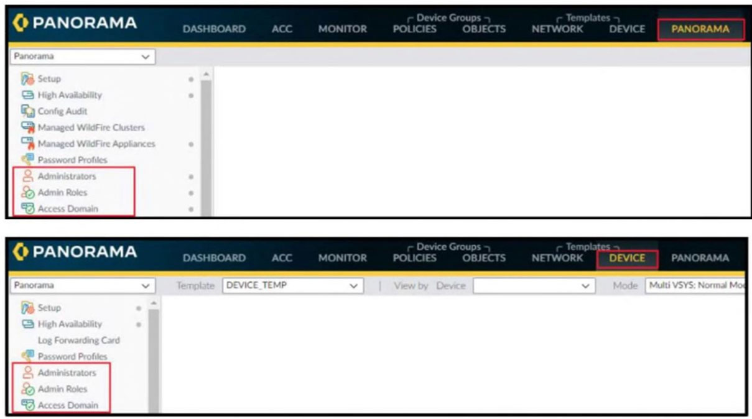Click Access Domain icon in the top screenshot
Image resolution: width=752 pixels, height=419 pixels.
27,208
